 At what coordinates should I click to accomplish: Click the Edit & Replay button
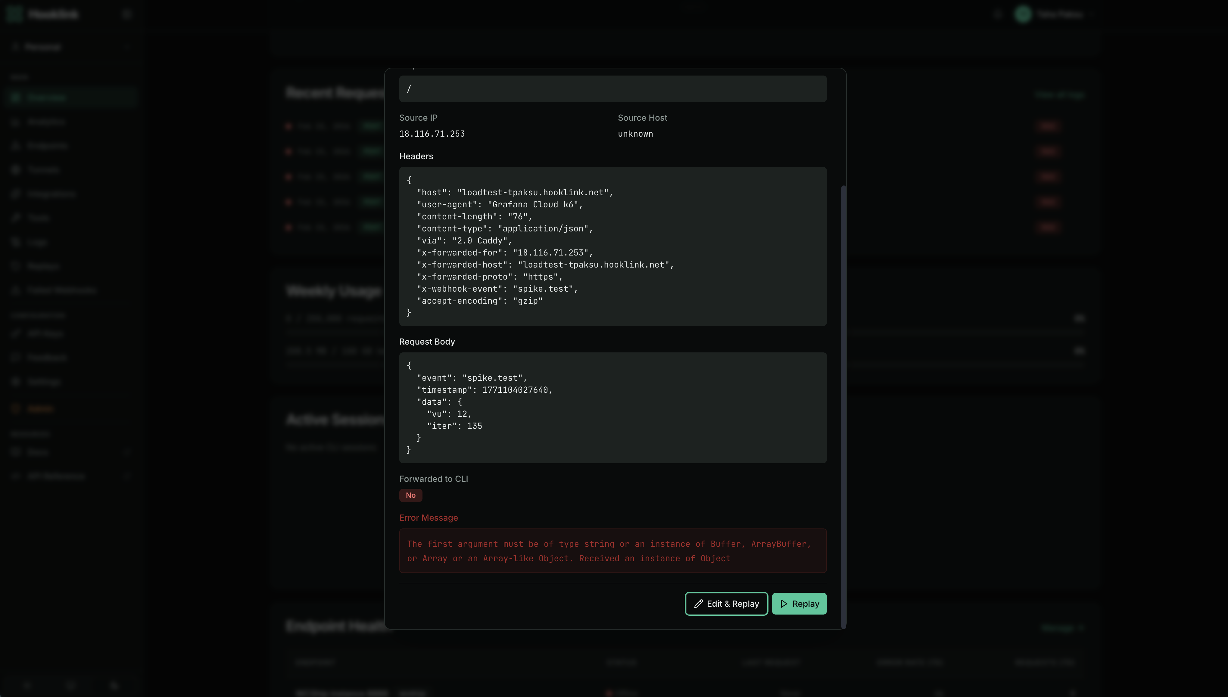[x=726, y=604]
